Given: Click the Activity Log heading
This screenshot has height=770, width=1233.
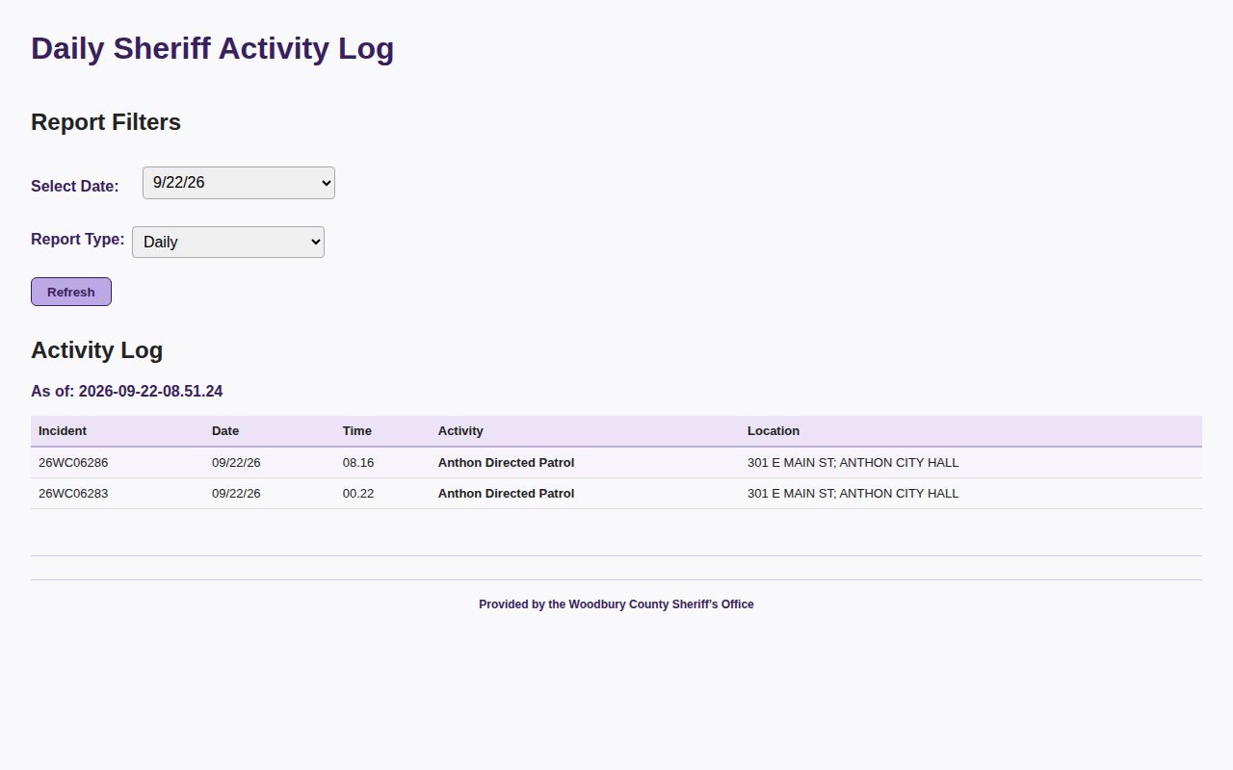Looking at the screenshot, I should pyautogui.click(x=96, y=350).
